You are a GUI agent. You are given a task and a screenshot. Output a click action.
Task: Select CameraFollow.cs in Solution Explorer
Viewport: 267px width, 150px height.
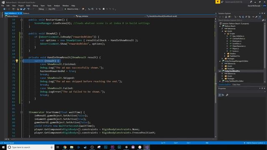pyautogui.click(x=239, y=39)
